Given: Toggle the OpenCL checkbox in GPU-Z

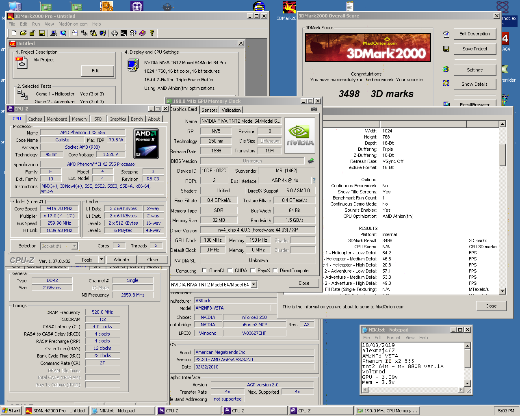Looking at the screenshot, I should [205, 270].
